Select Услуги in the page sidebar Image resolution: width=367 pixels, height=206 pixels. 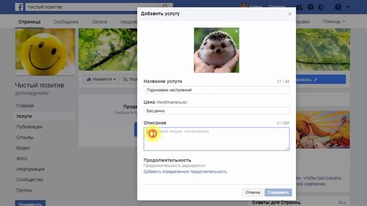tap(24, 116)
